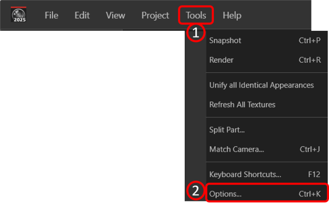Open the Edit menu

82,15
